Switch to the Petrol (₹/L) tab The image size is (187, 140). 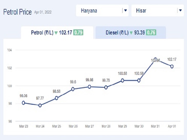(57, 33)
